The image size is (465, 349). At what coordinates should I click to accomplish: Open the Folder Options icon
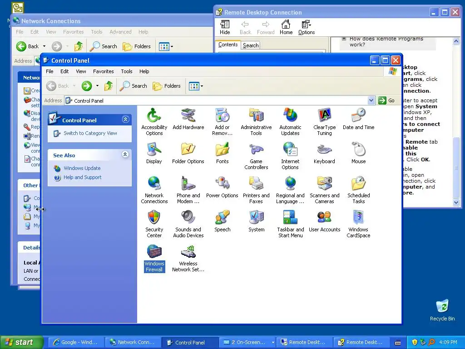click(x=188, y=153)
